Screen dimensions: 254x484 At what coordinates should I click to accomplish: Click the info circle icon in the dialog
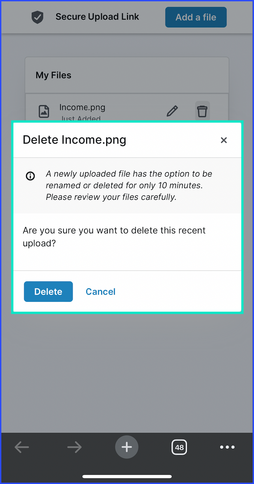coord(30,176)
